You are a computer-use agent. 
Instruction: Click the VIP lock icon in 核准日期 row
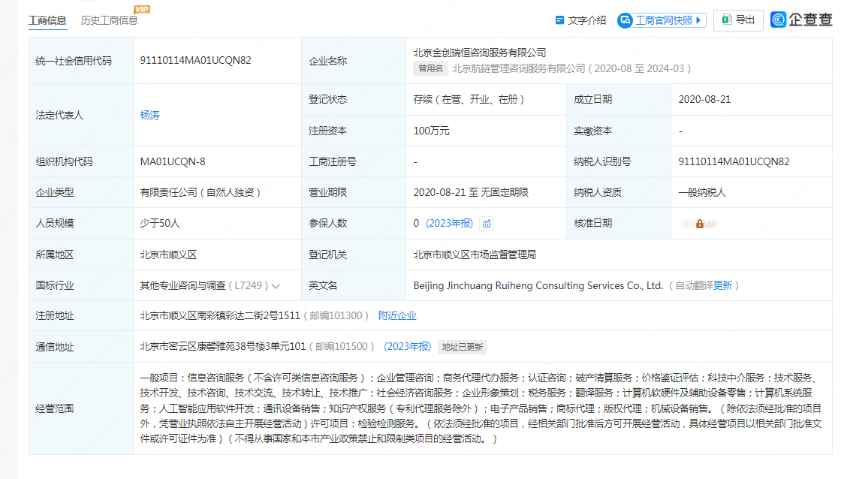tap(699, 224)
